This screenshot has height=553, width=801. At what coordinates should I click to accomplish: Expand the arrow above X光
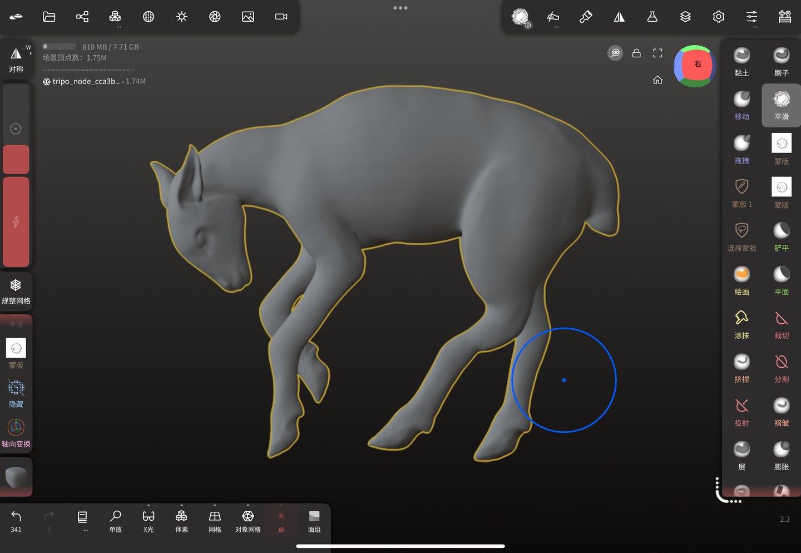[x=149, y=505]
